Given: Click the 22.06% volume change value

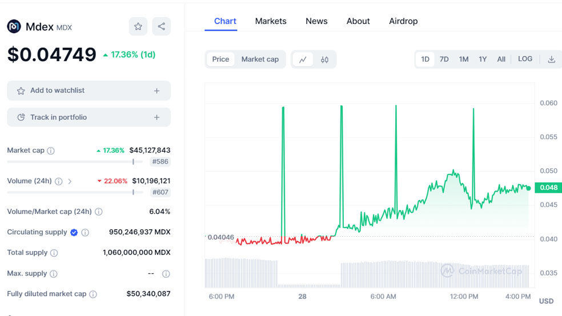Looking at the screenshot, I should coord(113,181).
